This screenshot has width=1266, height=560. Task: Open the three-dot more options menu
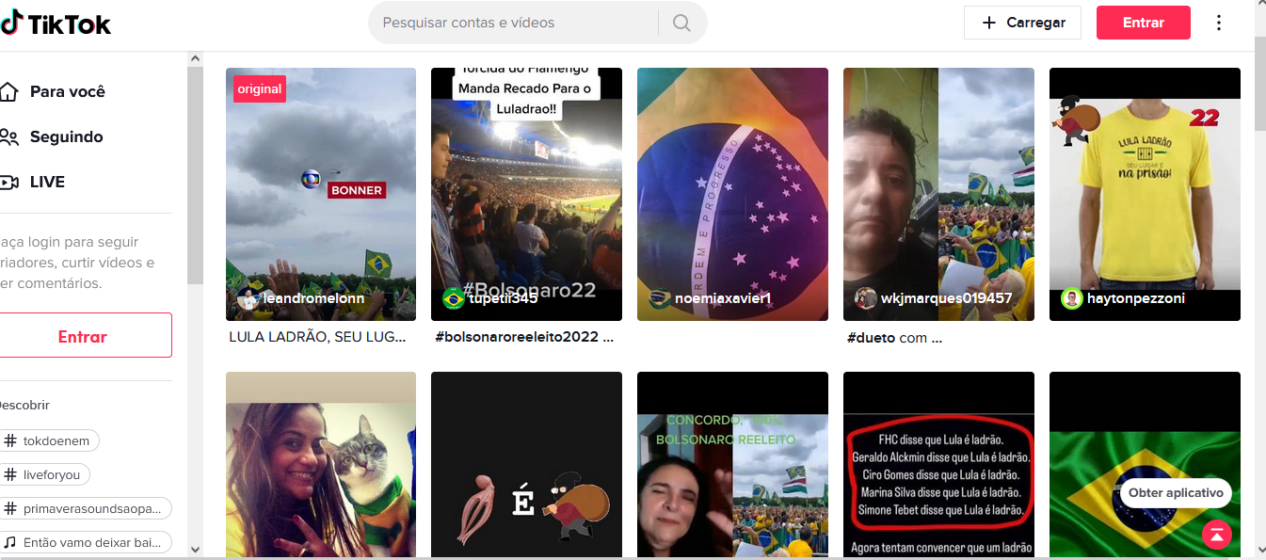tap(1219, 23)
